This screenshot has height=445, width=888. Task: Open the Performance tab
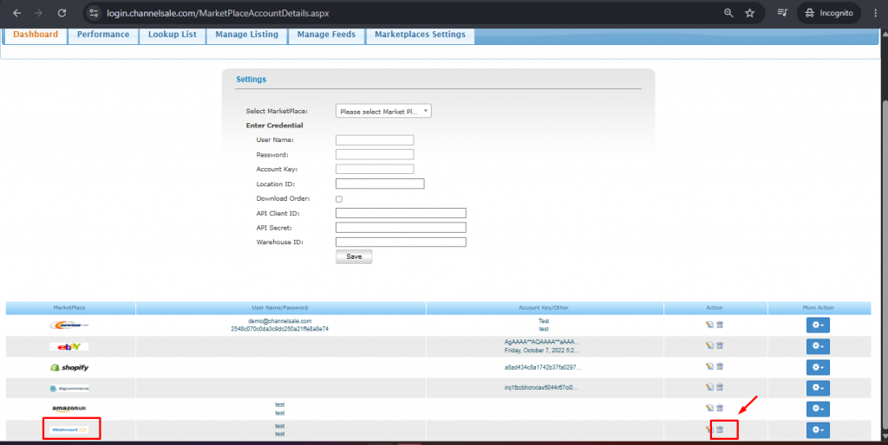pos(103,35)
